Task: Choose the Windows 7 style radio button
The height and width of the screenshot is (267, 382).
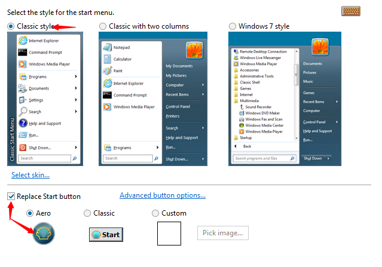Action: [233, 26]
